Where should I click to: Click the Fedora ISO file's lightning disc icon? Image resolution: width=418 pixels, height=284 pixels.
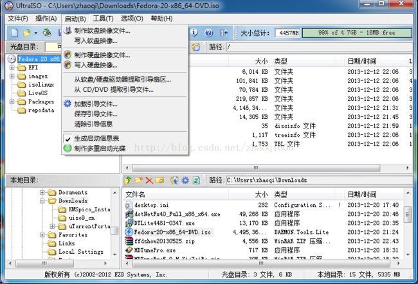129,232
